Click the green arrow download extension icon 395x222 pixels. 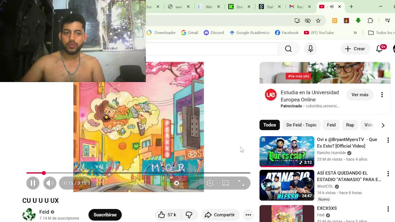coord(358,21)
